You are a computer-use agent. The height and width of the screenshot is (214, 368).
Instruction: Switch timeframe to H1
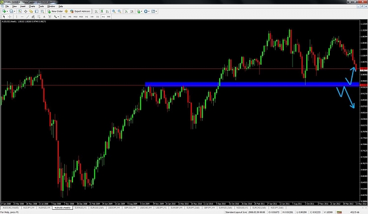pyautogui.click(x=87, y=17)
